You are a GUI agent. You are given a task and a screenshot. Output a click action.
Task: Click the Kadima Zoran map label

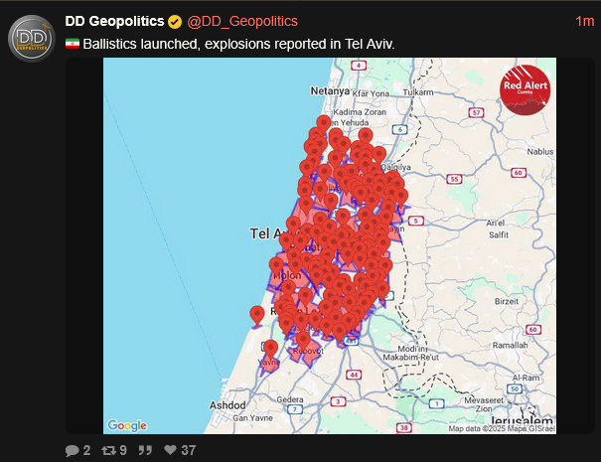point(360,112)
